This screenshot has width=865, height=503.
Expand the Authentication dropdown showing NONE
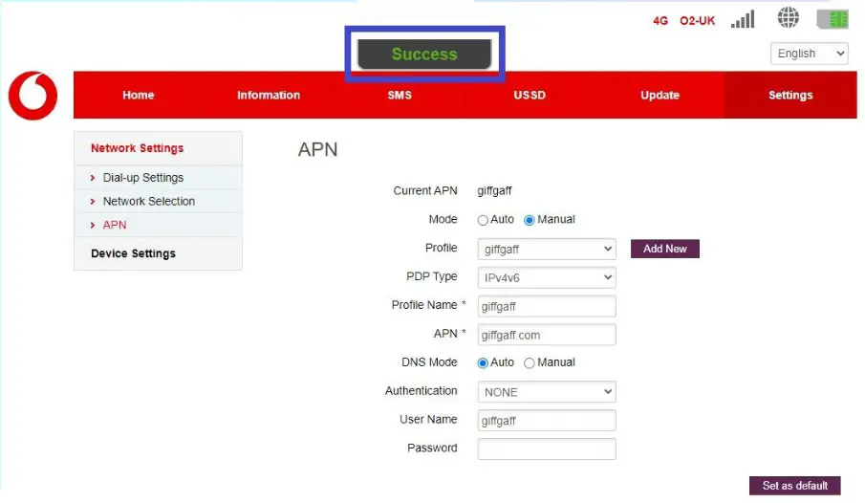coord(547,392)
